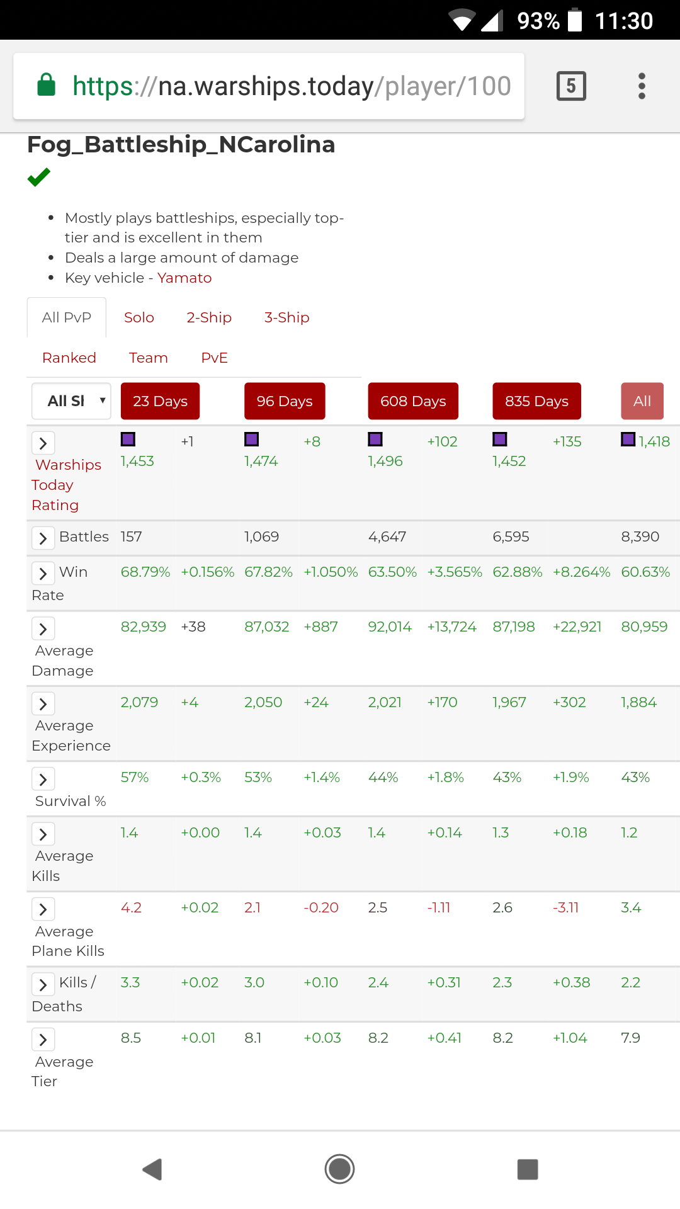
Task: Select the 608 Days period button
Action: click(x=413, y=401)
